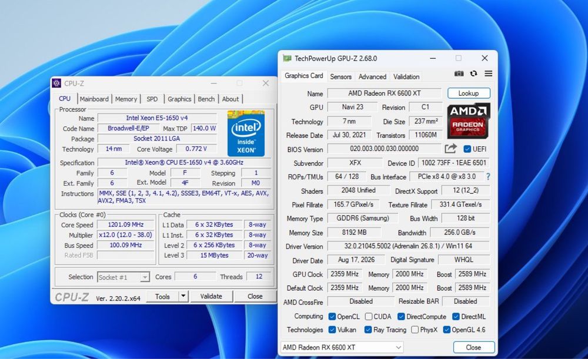Click the Package value Socket 2011 LGA
Image resolution: width=588 pixels, height=359 pixels.
click(x=157, y=139)
